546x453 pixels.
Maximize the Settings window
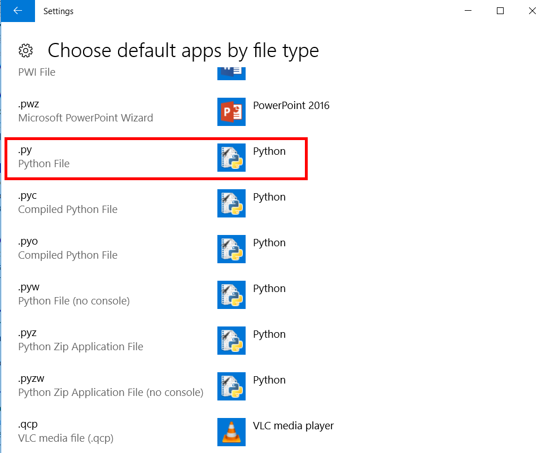(x=500, y=11)
